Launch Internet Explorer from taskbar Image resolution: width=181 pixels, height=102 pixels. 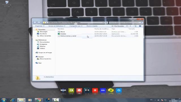(12, 100)
